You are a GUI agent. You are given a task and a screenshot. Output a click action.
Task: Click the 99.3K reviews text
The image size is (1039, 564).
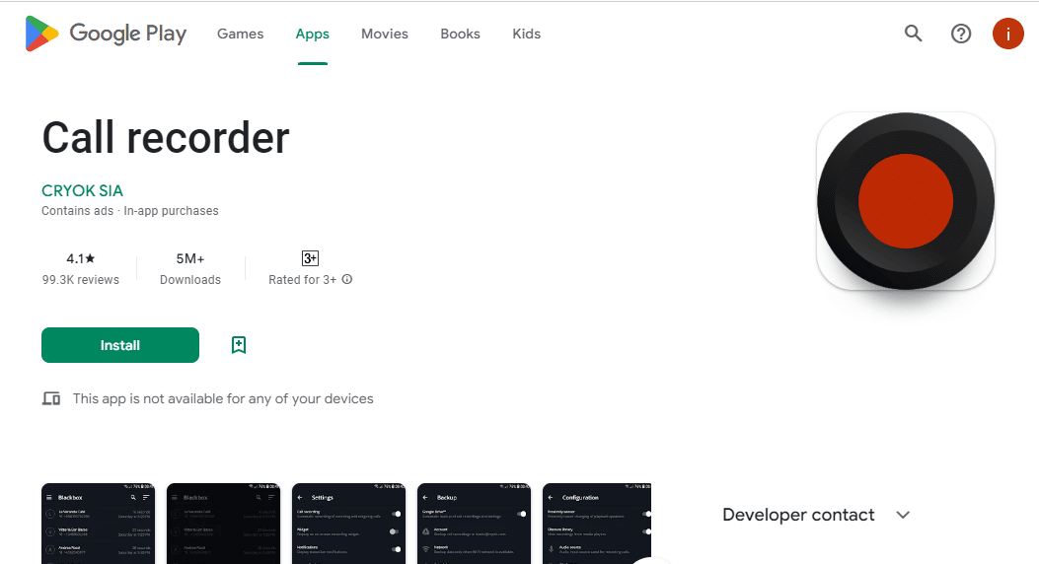(80, 279)
